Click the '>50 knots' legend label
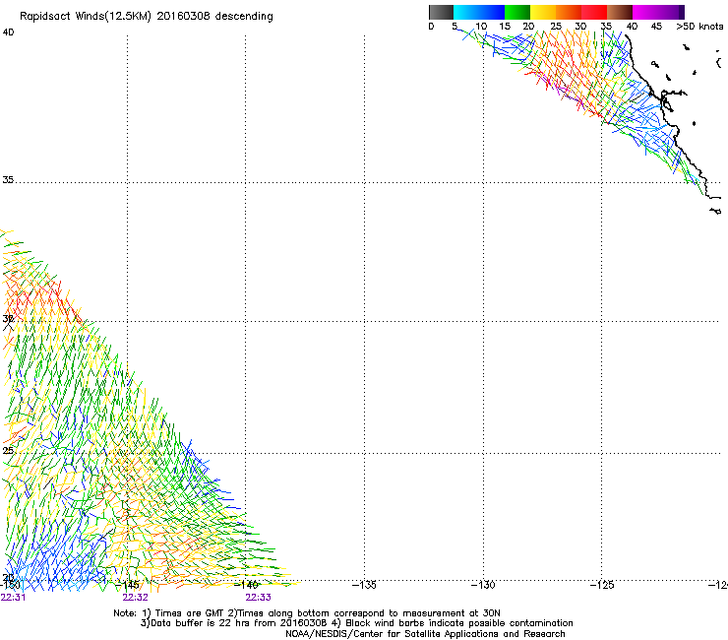The width and height of the screenshot is (728, 640). coord(699,27)
